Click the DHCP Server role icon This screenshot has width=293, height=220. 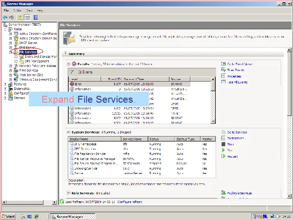pos(16,43)
